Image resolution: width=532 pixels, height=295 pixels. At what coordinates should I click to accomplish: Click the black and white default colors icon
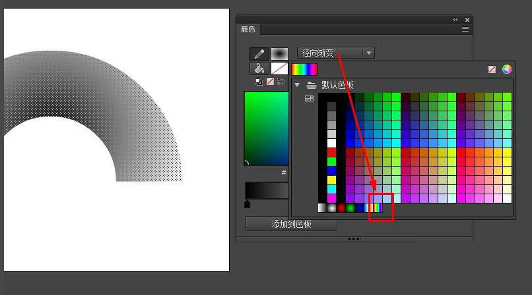259,82
